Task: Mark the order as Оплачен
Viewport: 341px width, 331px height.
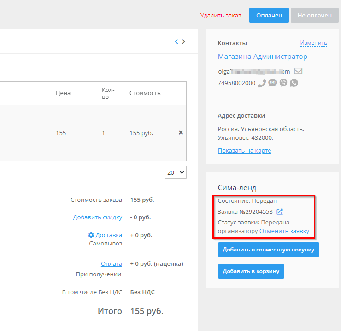Action: point(269,15)
